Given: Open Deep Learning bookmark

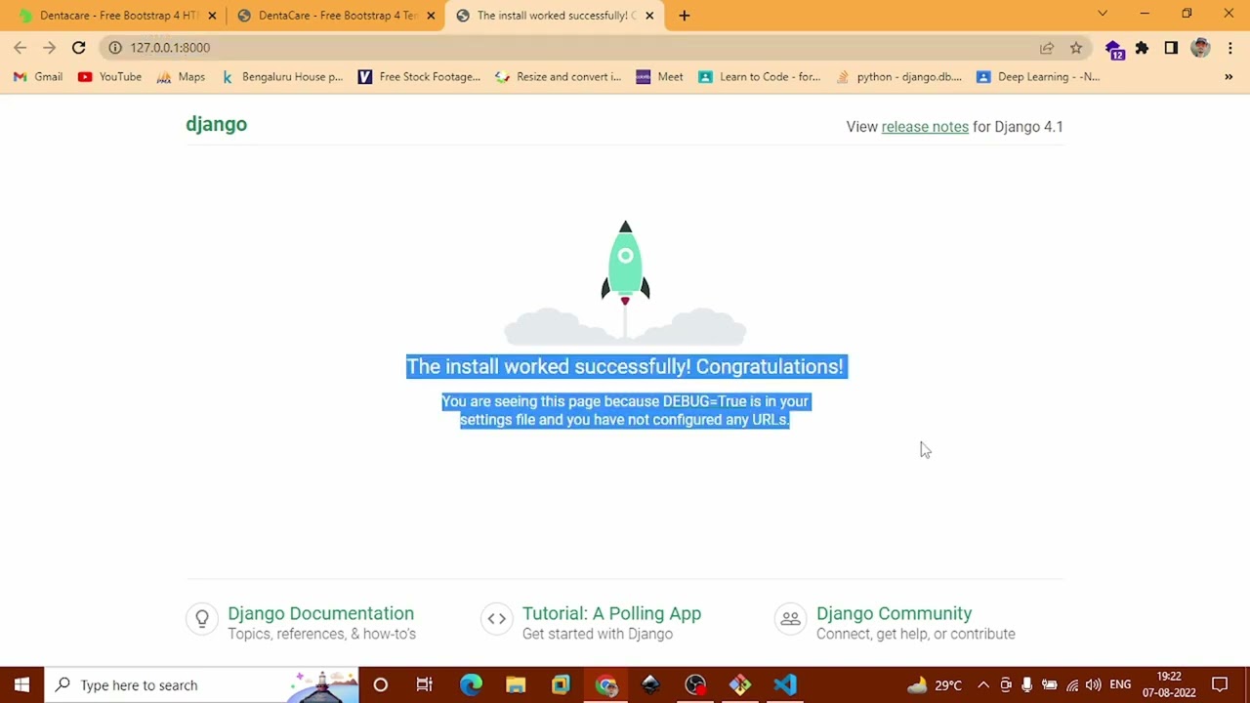Looking at the screenshot, I should [x=1038, y=77].
